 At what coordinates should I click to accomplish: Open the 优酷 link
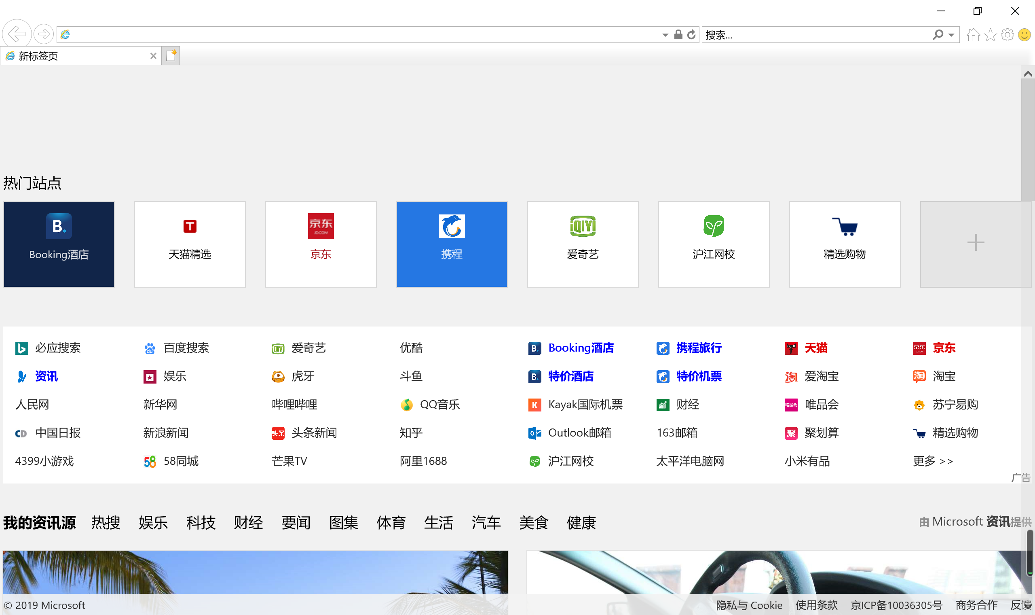coord(411,348)
